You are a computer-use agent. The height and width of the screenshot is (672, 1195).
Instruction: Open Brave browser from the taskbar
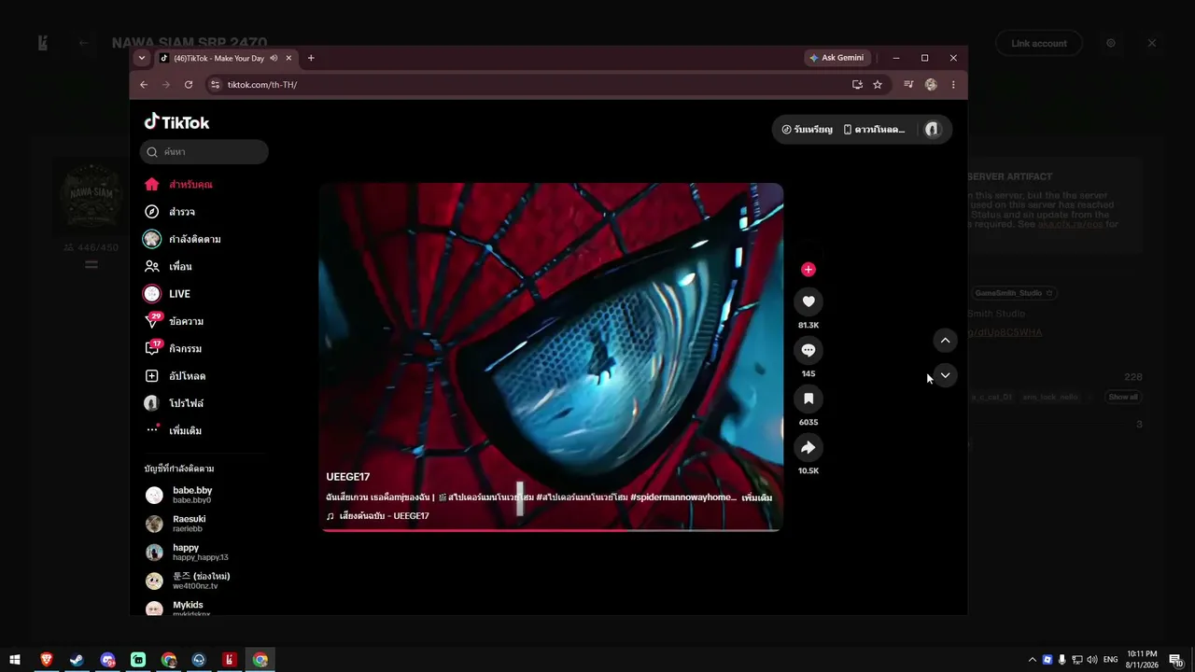tap(46, 660)
